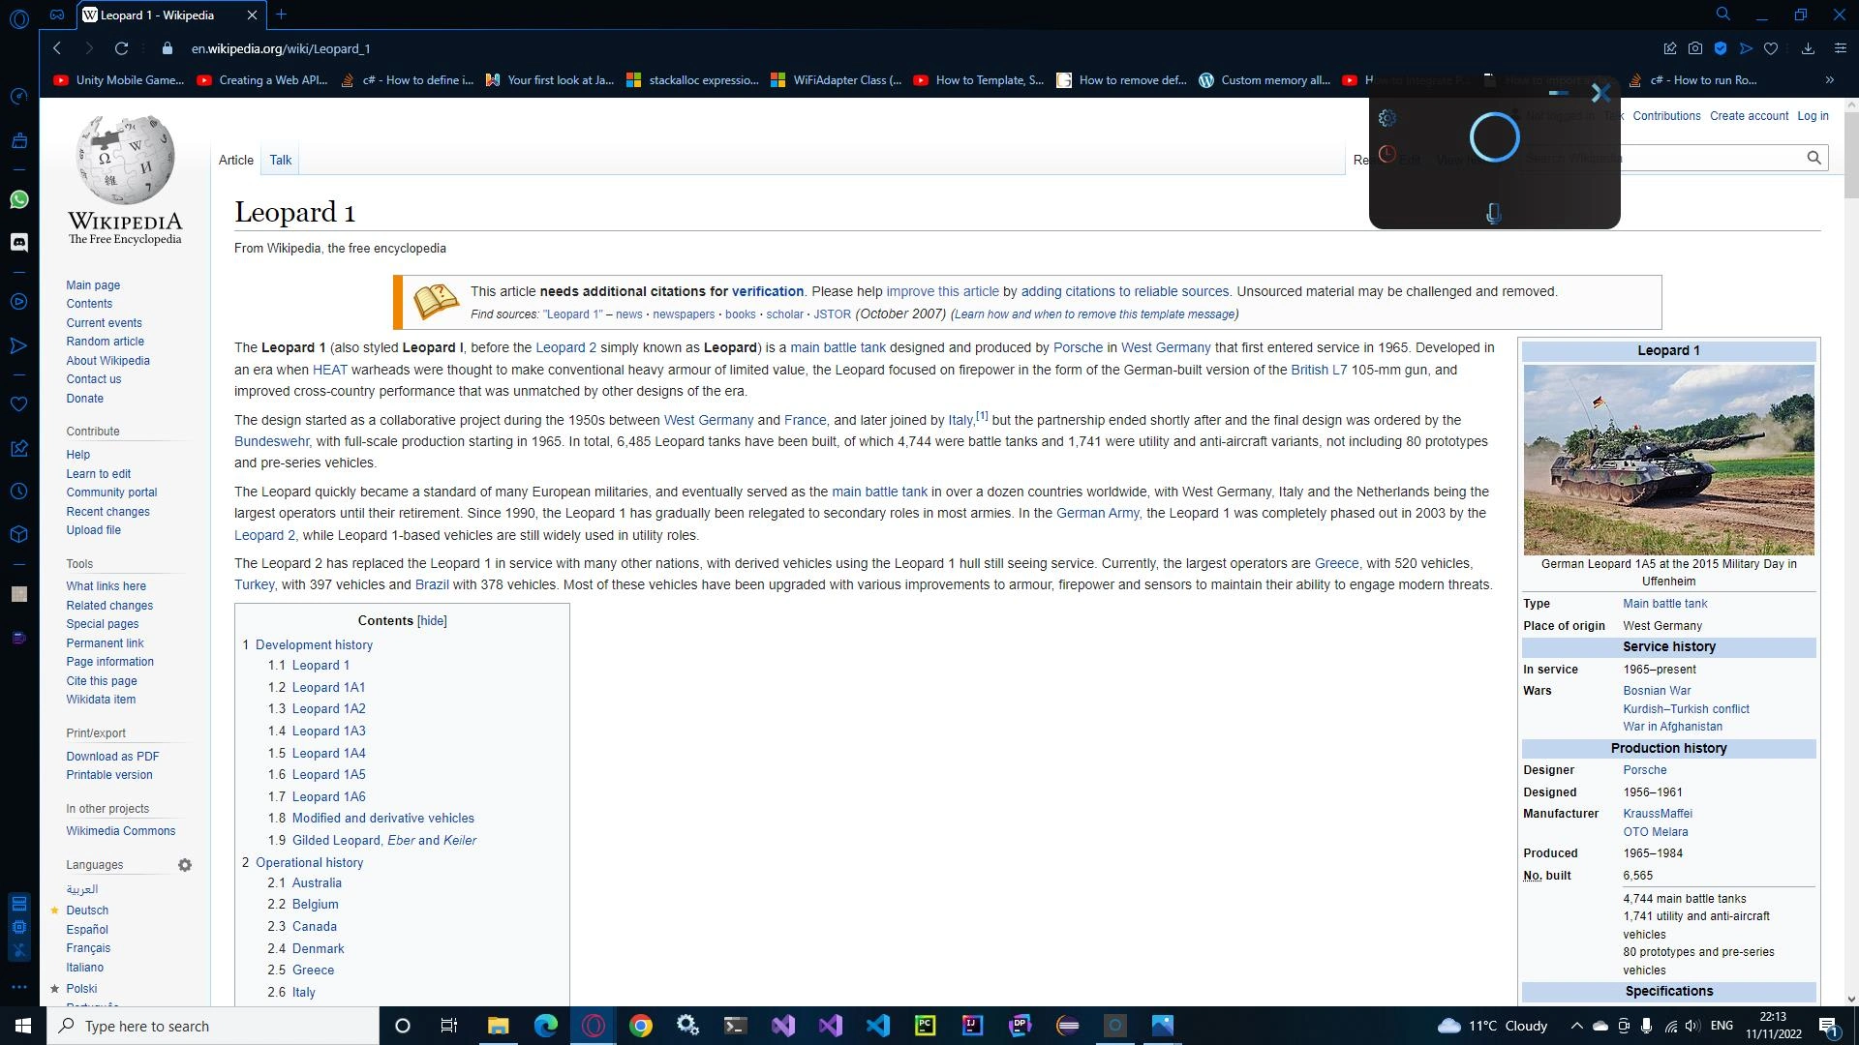1859x1045 pixels.
Task: Open language settings gear in Wikipedia sidebar
Action: pos(185,865)
